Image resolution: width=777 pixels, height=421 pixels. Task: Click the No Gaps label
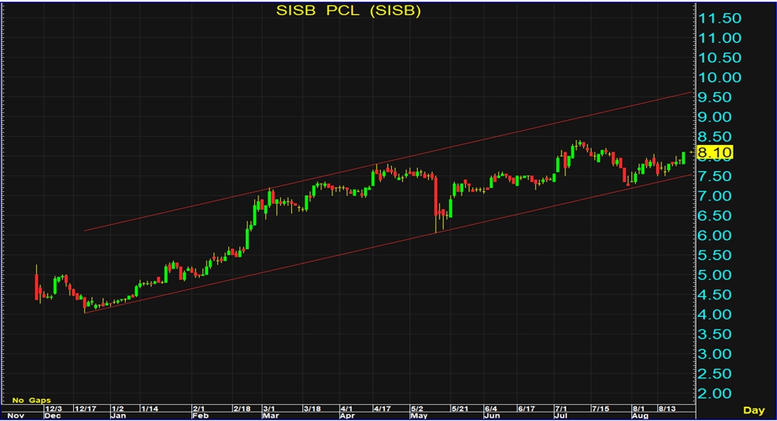coord(31,400)
